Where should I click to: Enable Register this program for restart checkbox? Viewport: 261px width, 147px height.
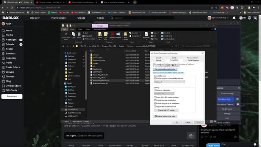(x=155, y=107)
